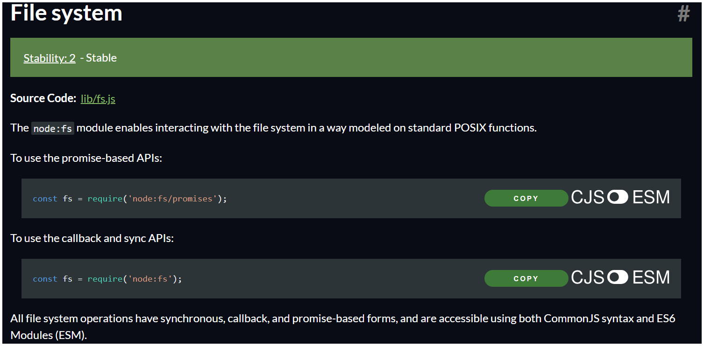704x346 pixels.
Task: Click the require keyword in the promises snippet
Action: (105, 199)
